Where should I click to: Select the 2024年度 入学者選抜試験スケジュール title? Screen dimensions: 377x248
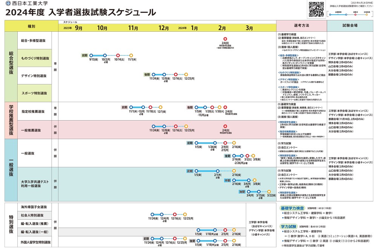tap(81, 12)
